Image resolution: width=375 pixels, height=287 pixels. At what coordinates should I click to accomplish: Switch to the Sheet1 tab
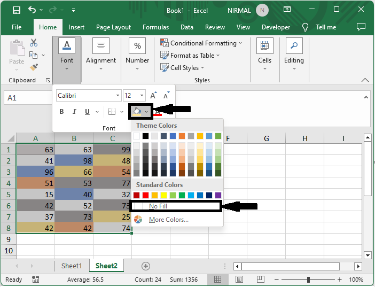72,266
